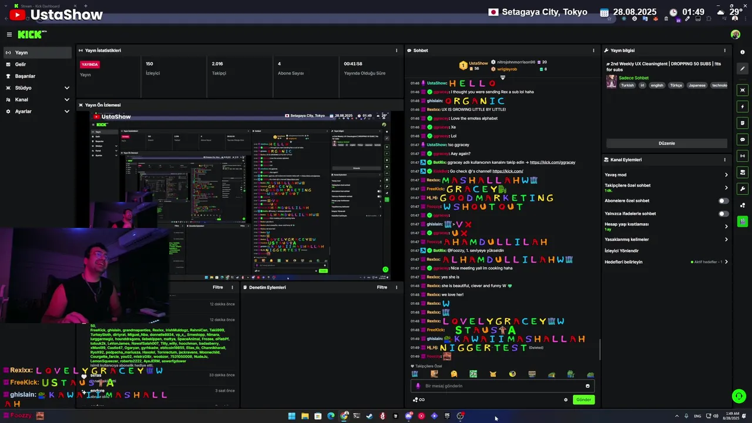
Task: Click the broadcast signal icon in the right sidebar
Action: (743, 156)
